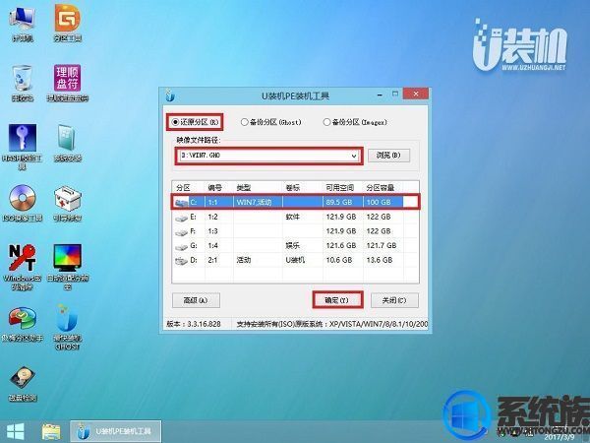Select the 还原分区(R) radio button

175,122
